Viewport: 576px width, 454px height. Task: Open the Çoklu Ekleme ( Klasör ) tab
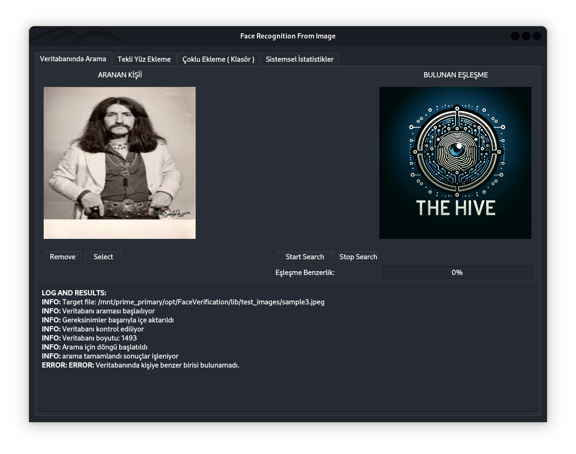tap(218, 59)
